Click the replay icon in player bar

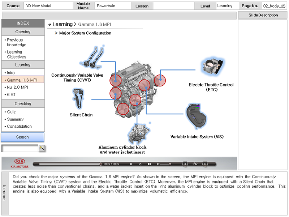141,164
